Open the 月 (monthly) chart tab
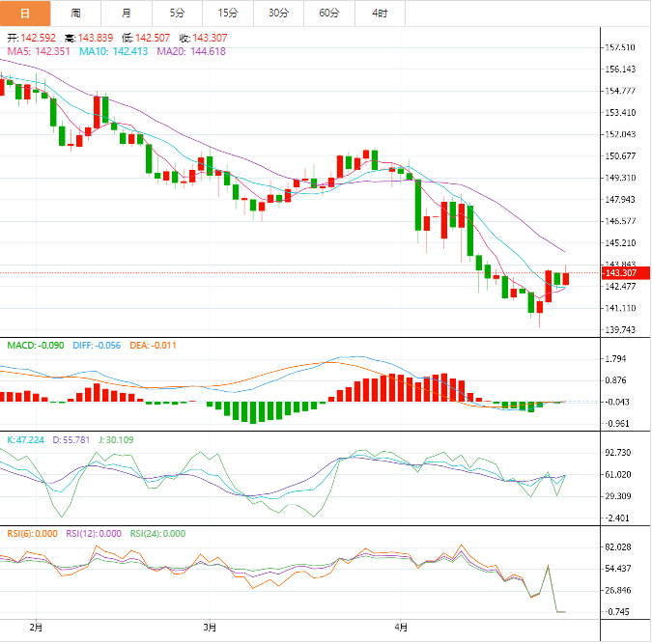Image resolution: width=652 pixels, height=644 pixels. pyautogui.click(x=127, y=13)
